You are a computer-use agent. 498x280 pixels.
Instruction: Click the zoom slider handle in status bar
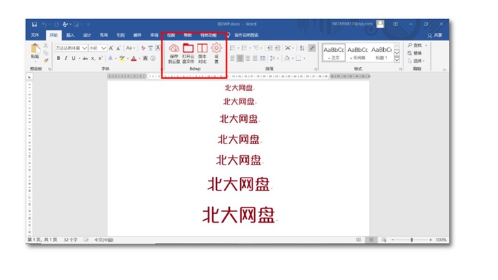coord(412,240)
